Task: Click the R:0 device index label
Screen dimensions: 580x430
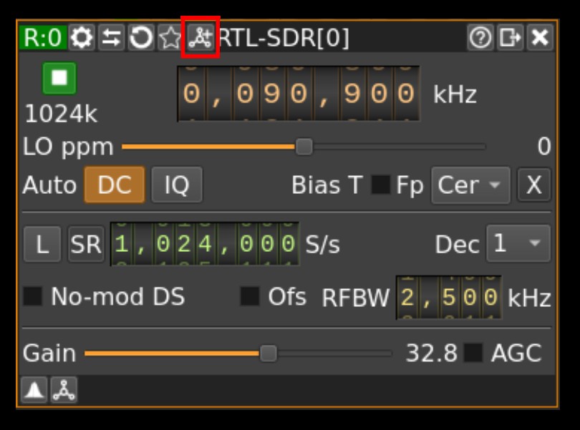Action: 43,37
